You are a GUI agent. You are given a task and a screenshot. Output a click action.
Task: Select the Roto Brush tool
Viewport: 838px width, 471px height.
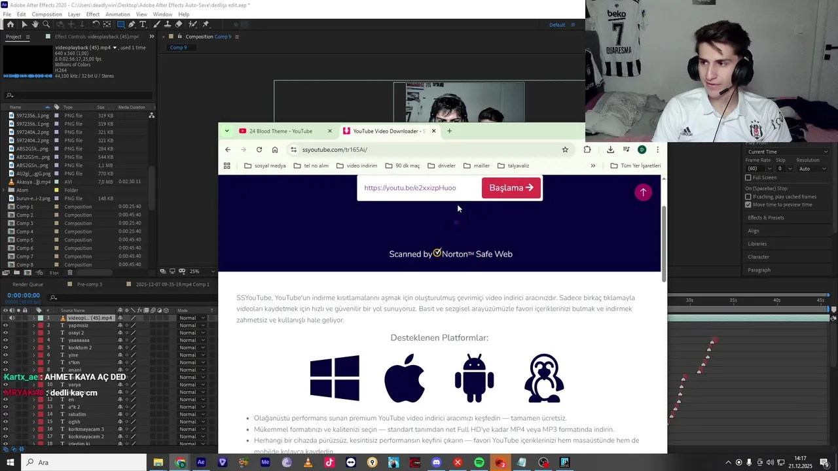192,24
